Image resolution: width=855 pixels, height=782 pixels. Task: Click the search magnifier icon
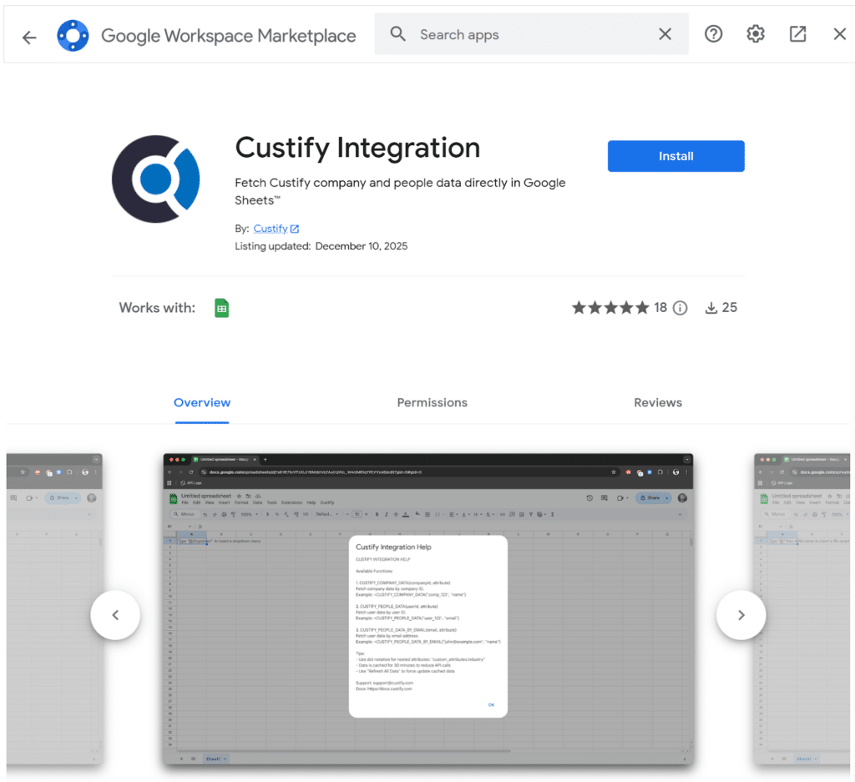pyautogui.click(x=397, y=34)
